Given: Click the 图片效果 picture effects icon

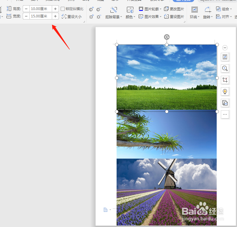Looking at the screenshot, I should coord(141,17).
